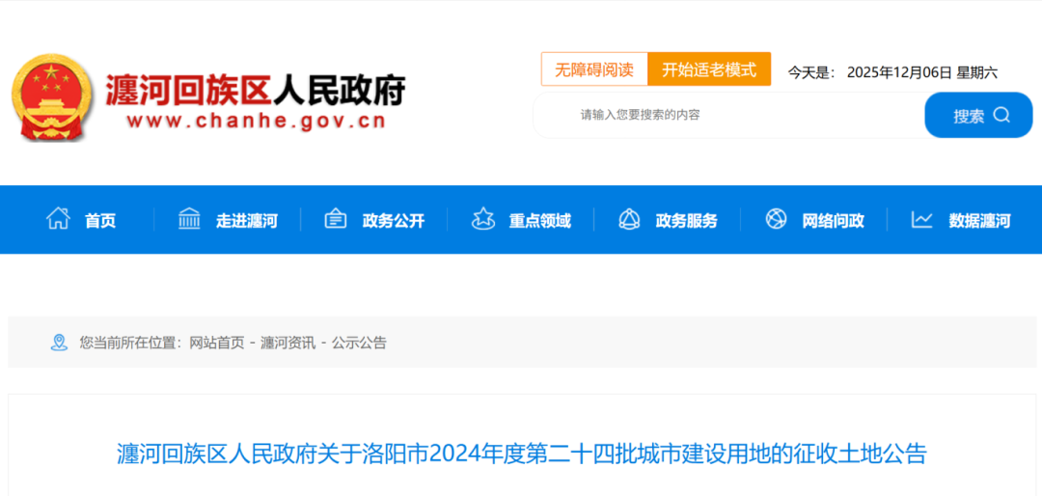
Task: Click the document icon beside 政务公开
Action: coord(336,219)
